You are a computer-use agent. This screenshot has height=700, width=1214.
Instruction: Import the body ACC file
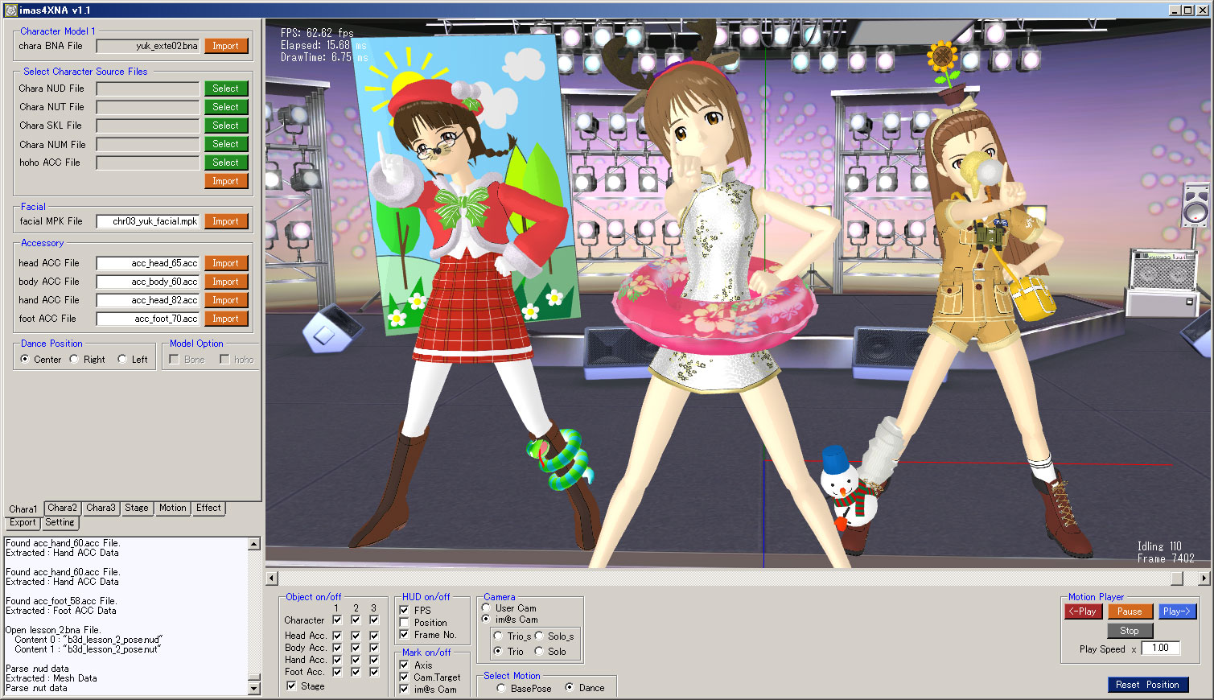click(226, 282)
